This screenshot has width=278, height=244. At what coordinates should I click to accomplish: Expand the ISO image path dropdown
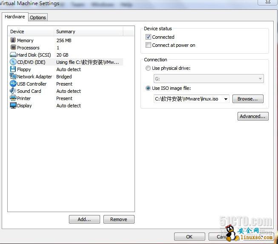[225, 99]
